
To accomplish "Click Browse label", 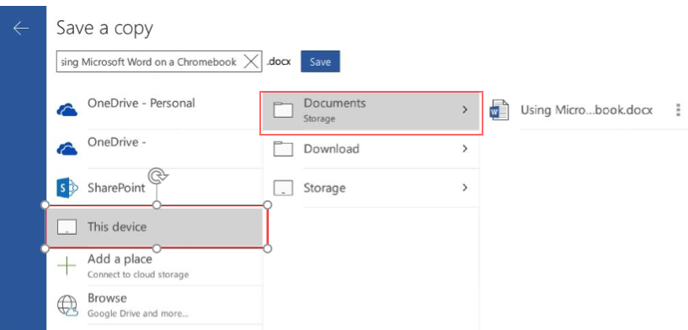I will [107, 298].
